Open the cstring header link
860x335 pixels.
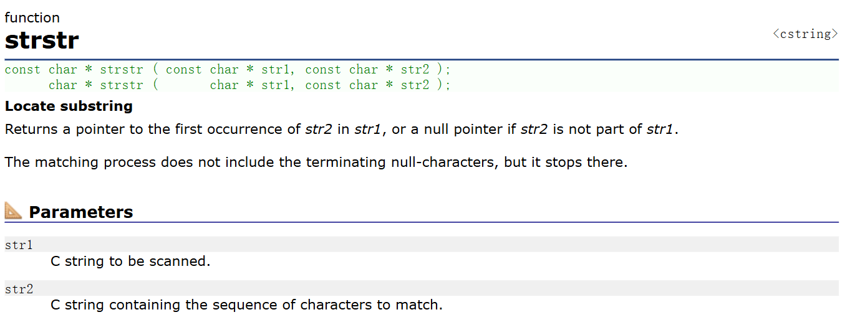pos(805,34)
